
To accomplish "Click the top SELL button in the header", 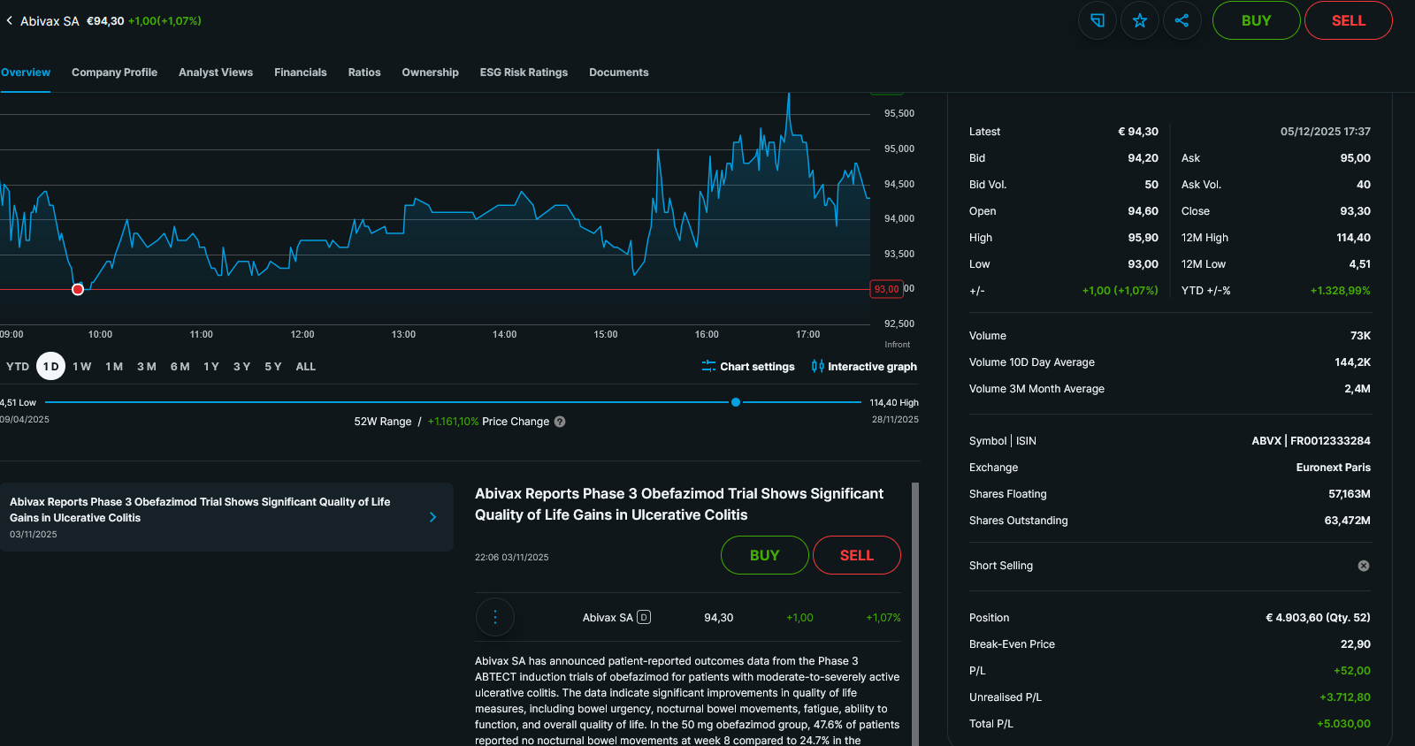I will [x=1349, y=20].
